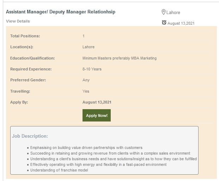Click the bullet about retaining and growing revenue

coord(110,153)
